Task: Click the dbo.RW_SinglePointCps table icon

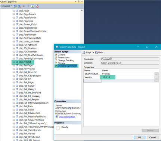Action: point(17,120)
